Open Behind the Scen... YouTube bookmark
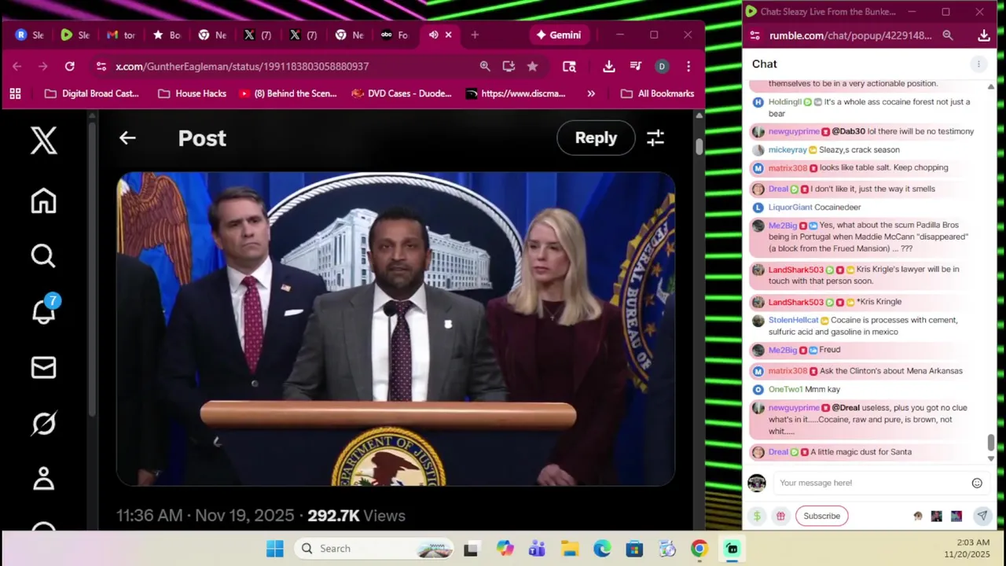 pos(288,94)
